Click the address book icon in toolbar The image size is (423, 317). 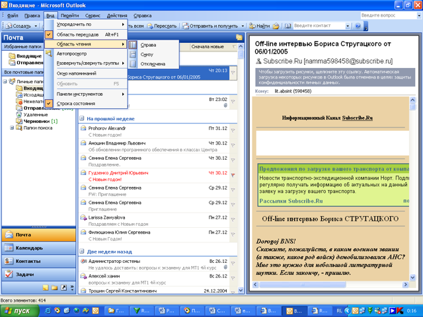pyautogui.click(x=288, y=26)
